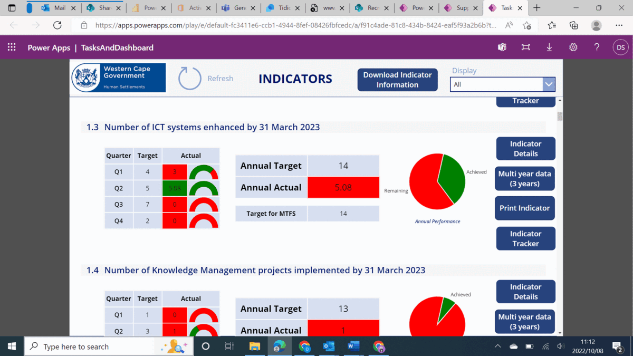Switch to the Mail browser tab
The width and height of the screenshot is (633, 356).
55,8
